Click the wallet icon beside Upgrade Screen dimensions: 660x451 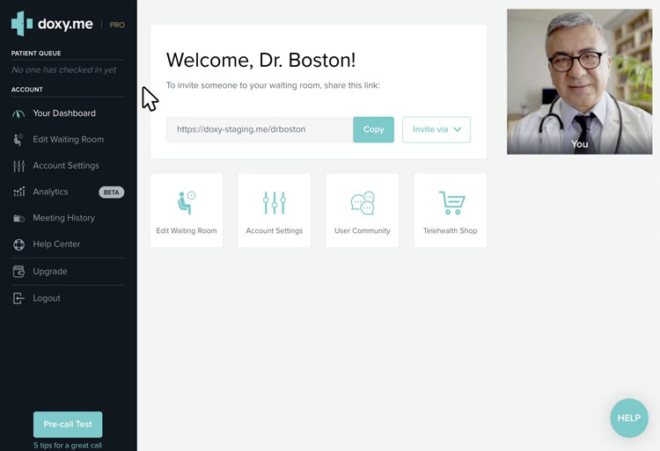[19, 272]
